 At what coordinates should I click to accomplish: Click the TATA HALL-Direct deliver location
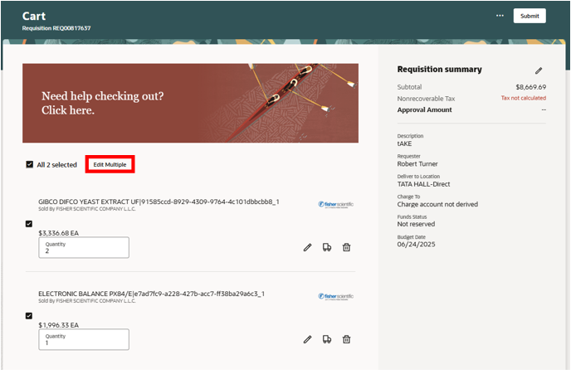423,184
